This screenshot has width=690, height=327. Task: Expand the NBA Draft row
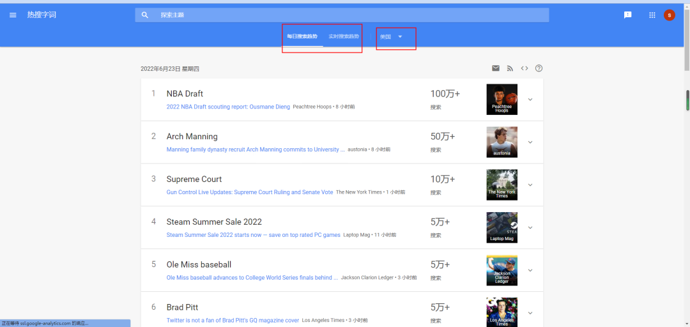(530, 99)
